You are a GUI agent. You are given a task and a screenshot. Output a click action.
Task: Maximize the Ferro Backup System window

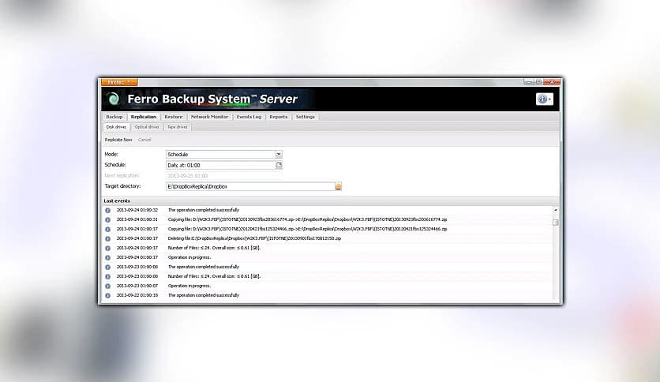click(x=538, y=82)
